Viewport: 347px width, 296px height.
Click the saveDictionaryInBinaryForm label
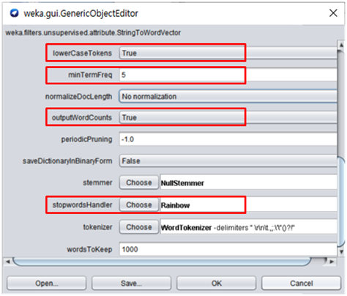point(67,161)
